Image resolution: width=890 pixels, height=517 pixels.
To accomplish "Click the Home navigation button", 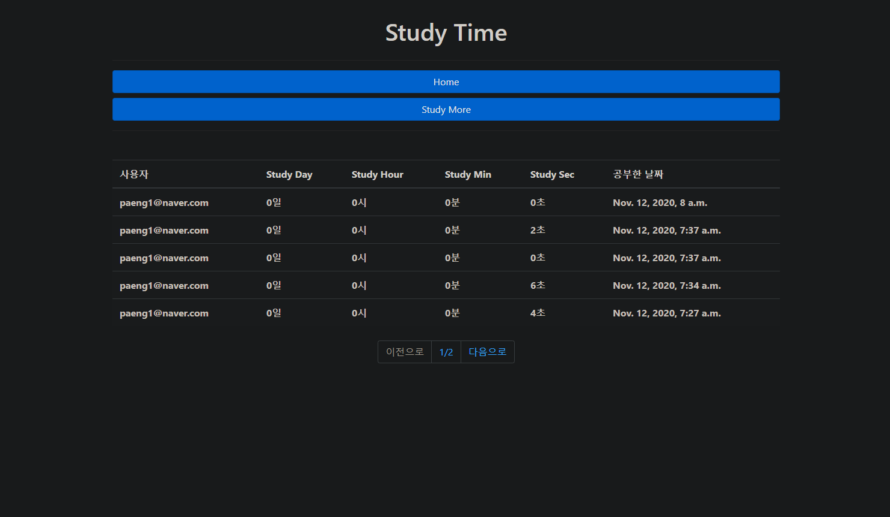I will coord(446,82).
